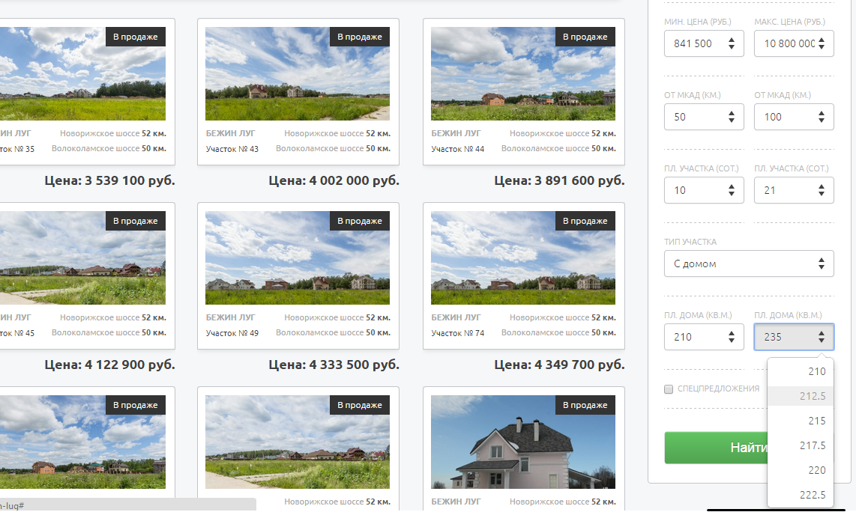Open the plot type 'С домом' dropdown
The width and height of the screenshot is (856, 518).
(749, 263)
